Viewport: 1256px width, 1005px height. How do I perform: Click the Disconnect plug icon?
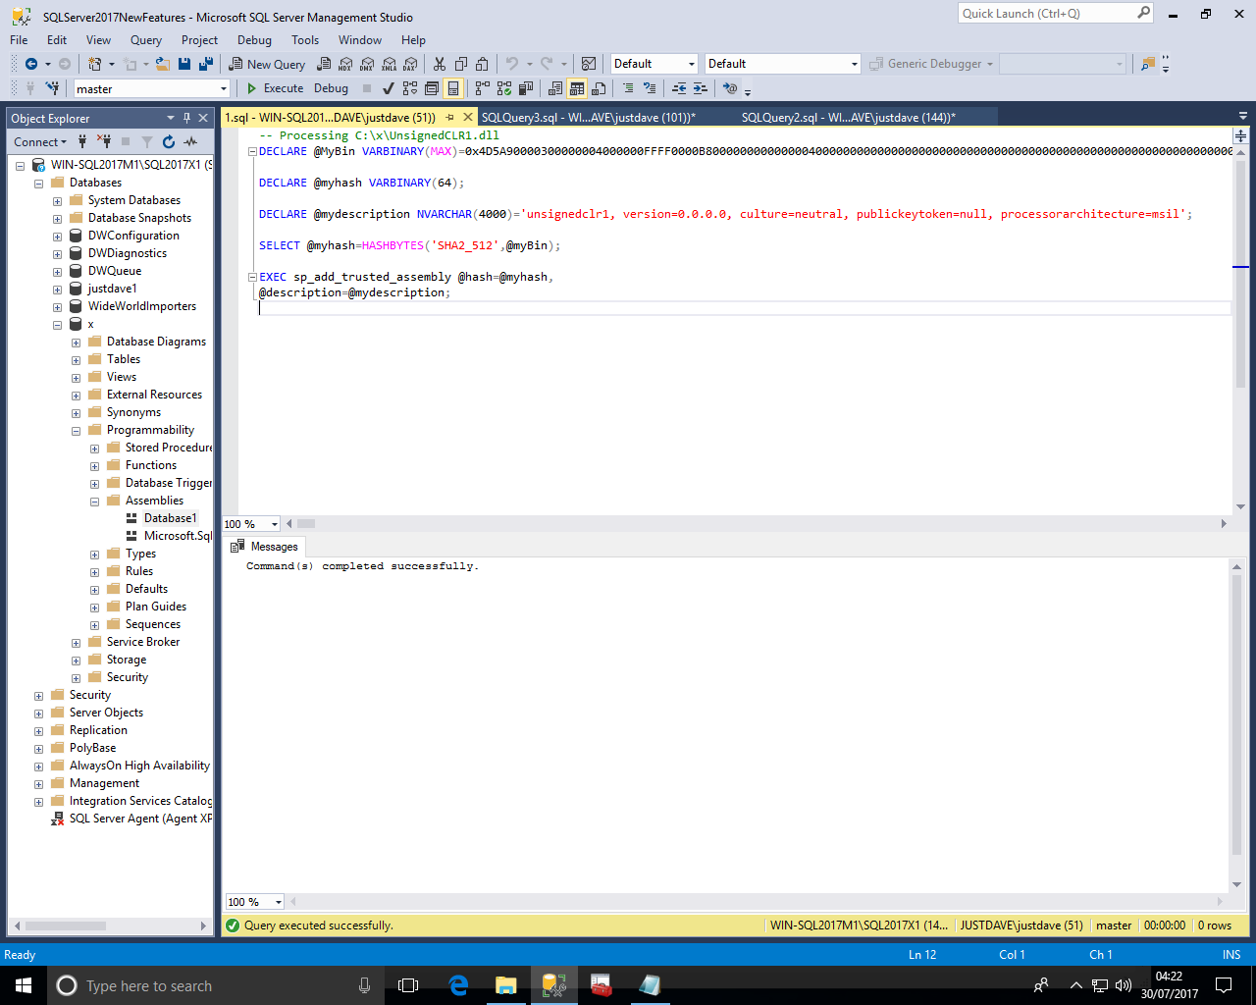(104, 142)
